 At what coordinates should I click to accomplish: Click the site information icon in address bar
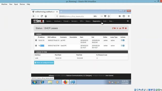tap(57, 16)
